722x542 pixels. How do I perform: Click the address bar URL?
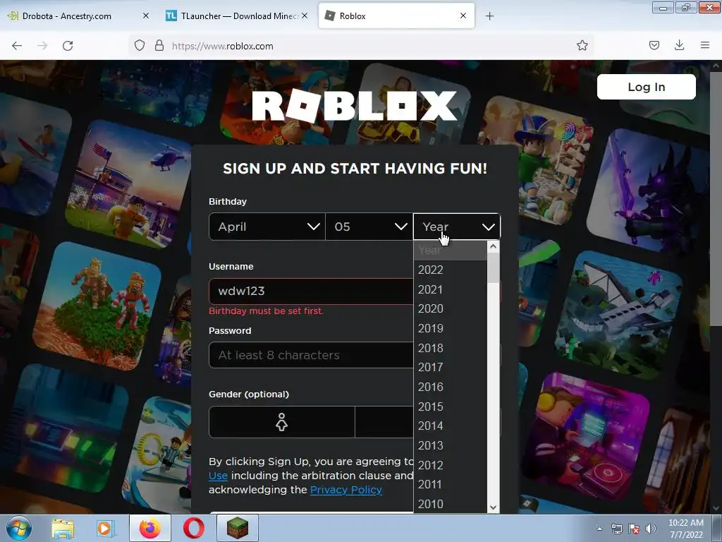pyautogui.click(x=222, y=46)
